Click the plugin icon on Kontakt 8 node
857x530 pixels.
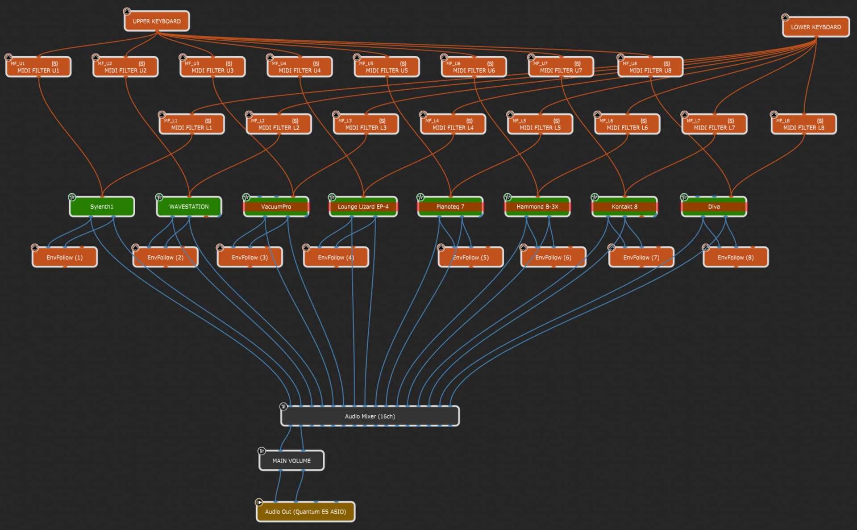(595, 197)
